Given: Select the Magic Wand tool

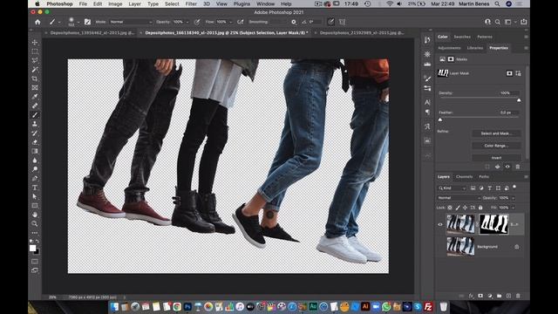Looking at the screenshot, I should pyautogui.click(x=35, y=70).
